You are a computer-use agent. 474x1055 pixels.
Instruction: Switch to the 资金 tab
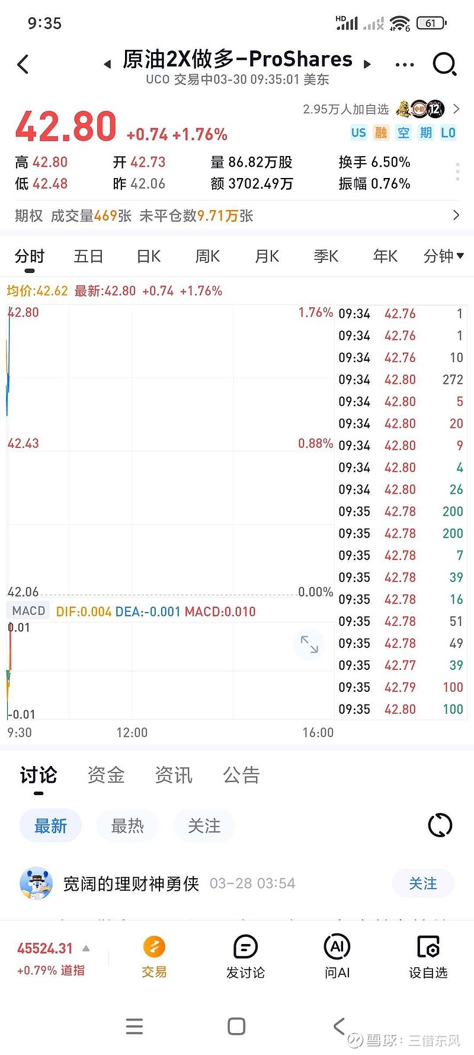[x=106, y=775]
